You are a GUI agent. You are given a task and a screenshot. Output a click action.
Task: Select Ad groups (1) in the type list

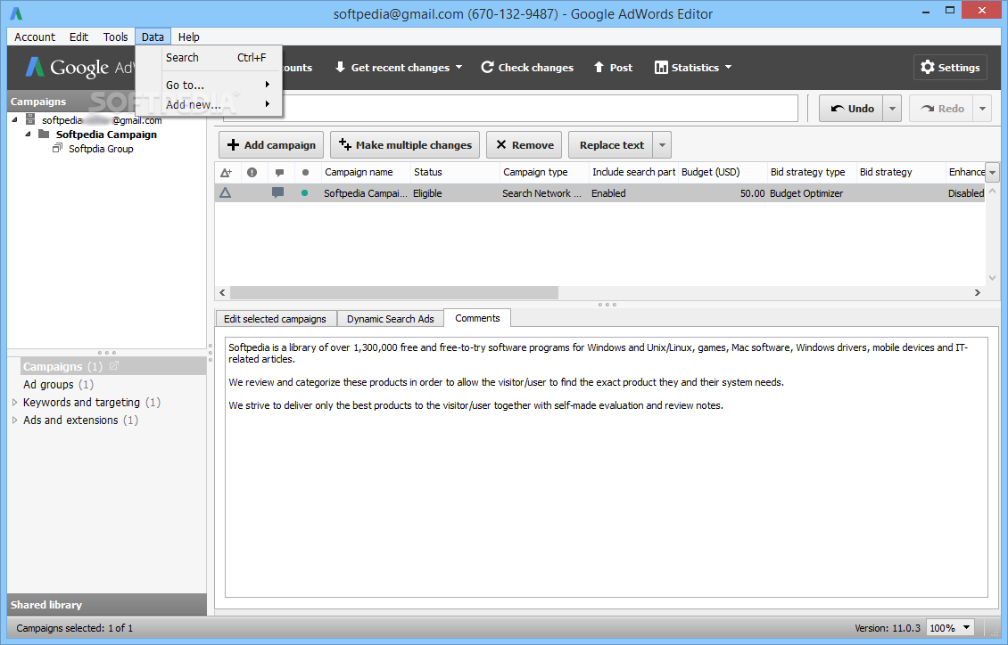click(x=58, y=385)
